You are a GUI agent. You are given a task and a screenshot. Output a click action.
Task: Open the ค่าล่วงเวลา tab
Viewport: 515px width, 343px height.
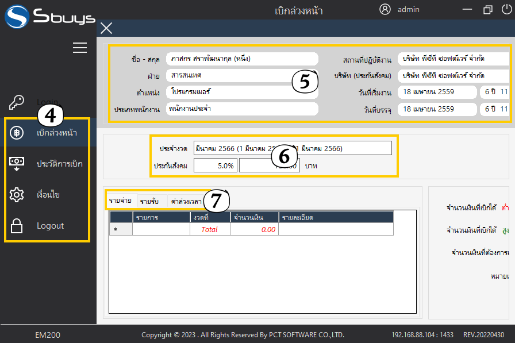(x=186, y=201)
